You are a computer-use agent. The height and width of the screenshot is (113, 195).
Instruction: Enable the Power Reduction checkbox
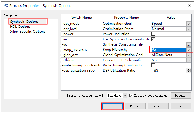[x=153, y=34]
